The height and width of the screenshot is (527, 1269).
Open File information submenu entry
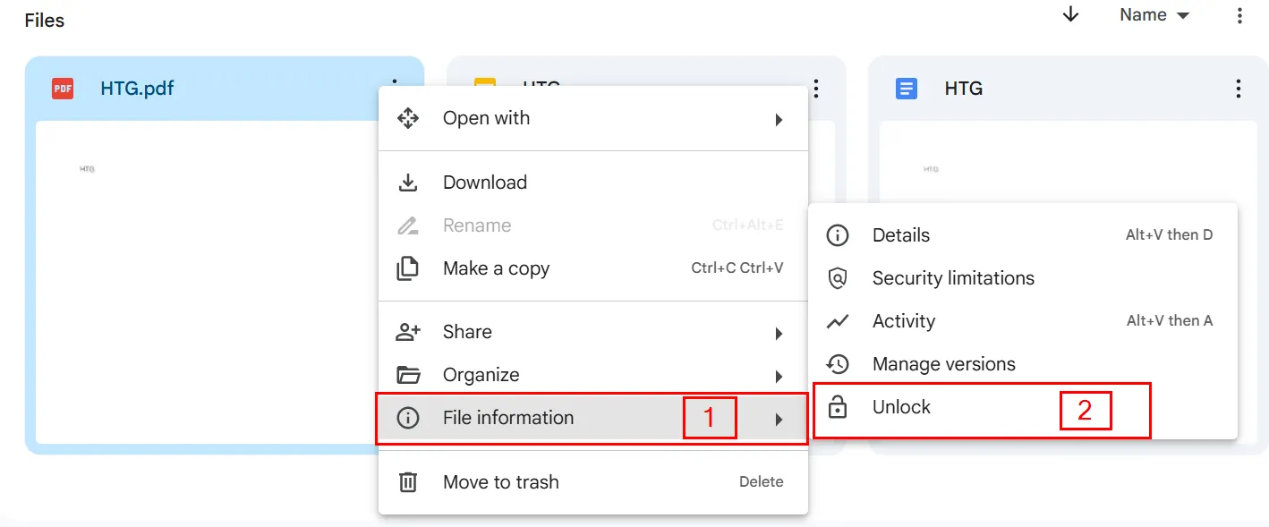click(x=507, y=417)
